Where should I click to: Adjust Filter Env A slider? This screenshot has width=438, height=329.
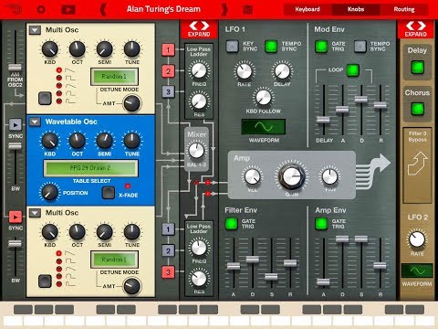pyautogui.click(x=234, y=266)
